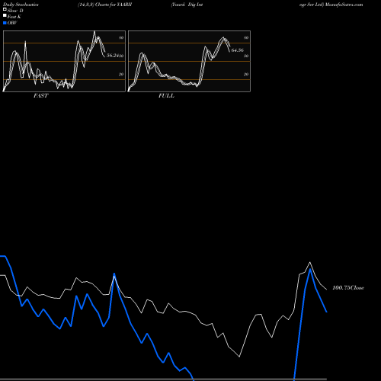
Task: Select the 'Slow D' legend label
Action: click(15, 11)
